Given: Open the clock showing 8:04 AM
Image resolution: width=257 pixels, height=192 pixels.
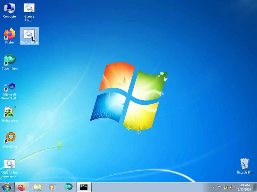Looking at the screenshot, I should pos(244,187).
